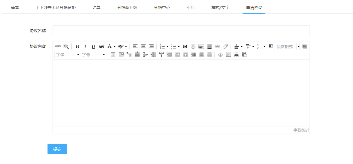Delete the current table

point(121,54)
